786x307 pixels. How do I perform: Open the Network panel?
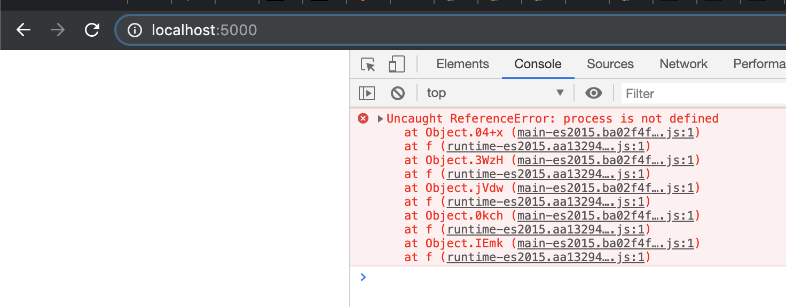pyautogui.click(x=683, y=64)
